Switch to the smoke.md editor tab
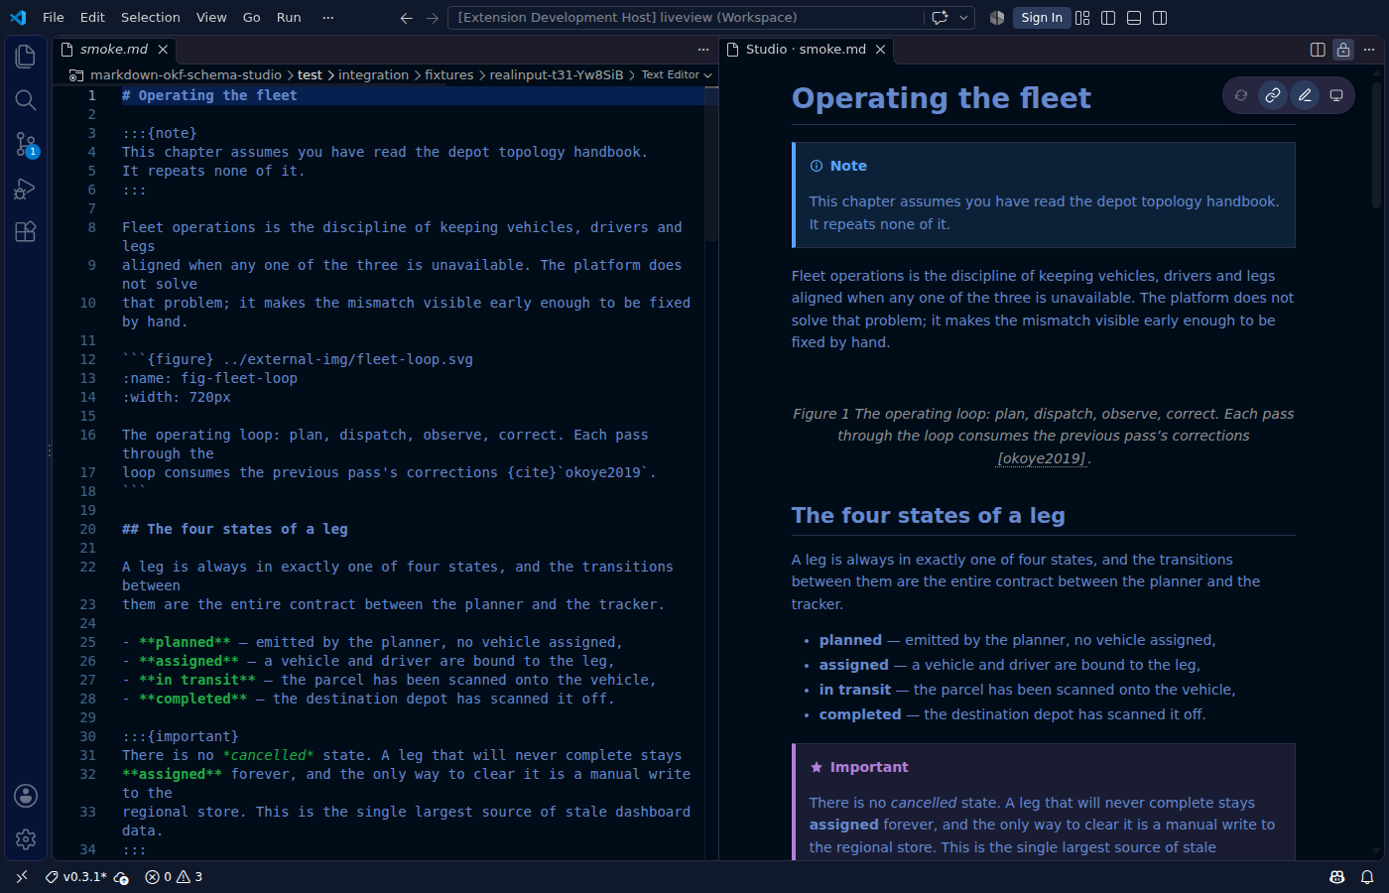 coord(114,50)
